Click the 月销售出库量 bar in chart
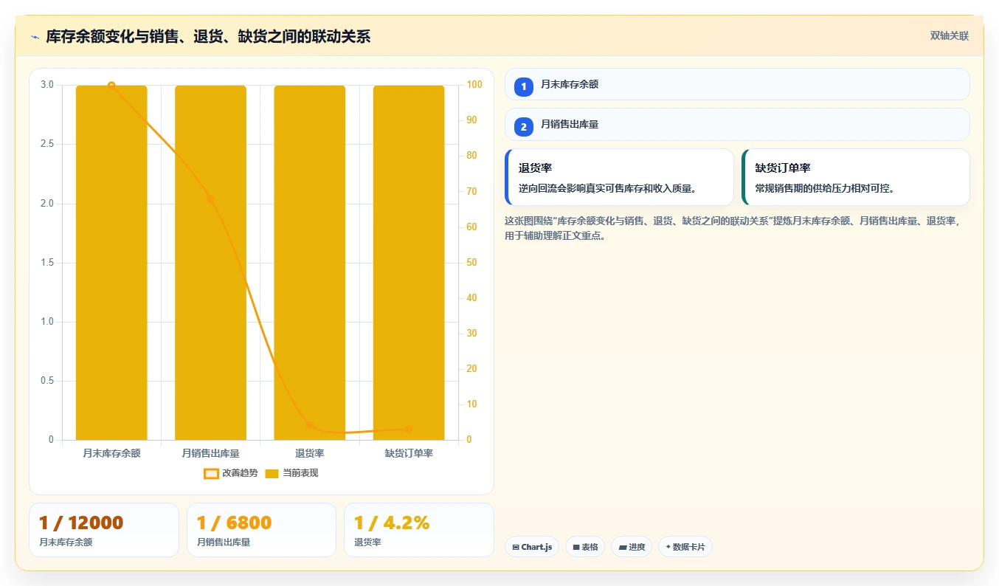This screenshot has height=586, width=999. coord(210,263)
